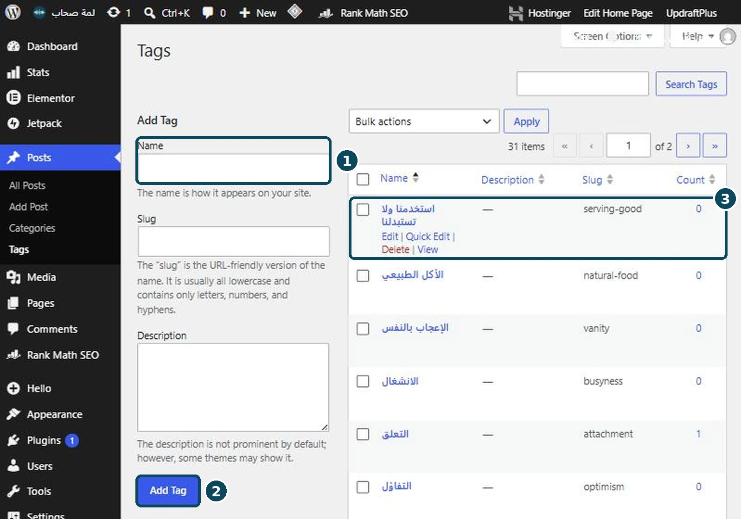This screenshot has width=741, height=519.
Task: Open the Bulk actions dropdown
Action: tap(424, 121)
